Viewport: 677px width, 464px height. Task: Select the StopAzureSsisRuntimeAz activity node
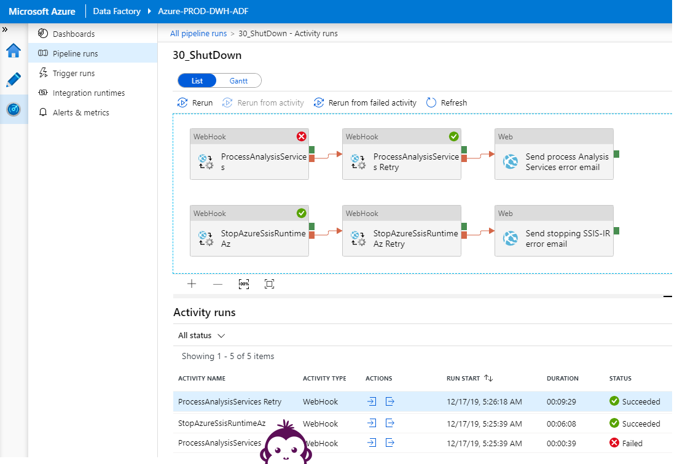tap(249, 231)
